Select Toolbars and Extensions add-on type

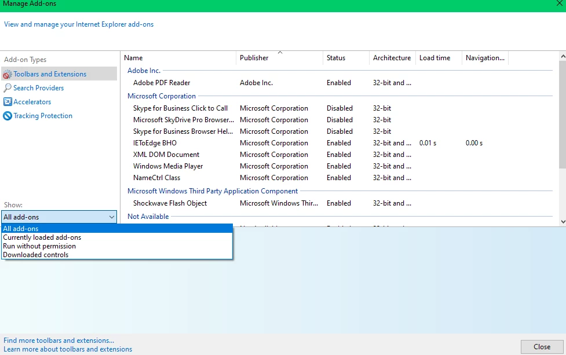pos(59,74)
